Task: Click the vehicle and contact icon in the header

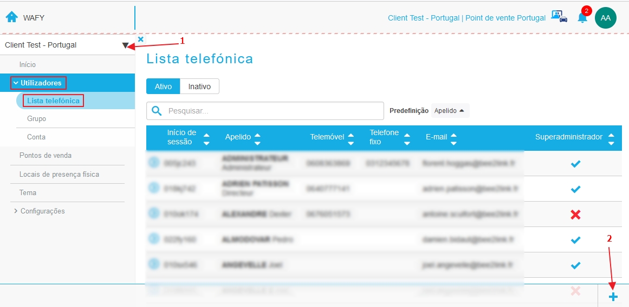Action: (x=559, y=16)
